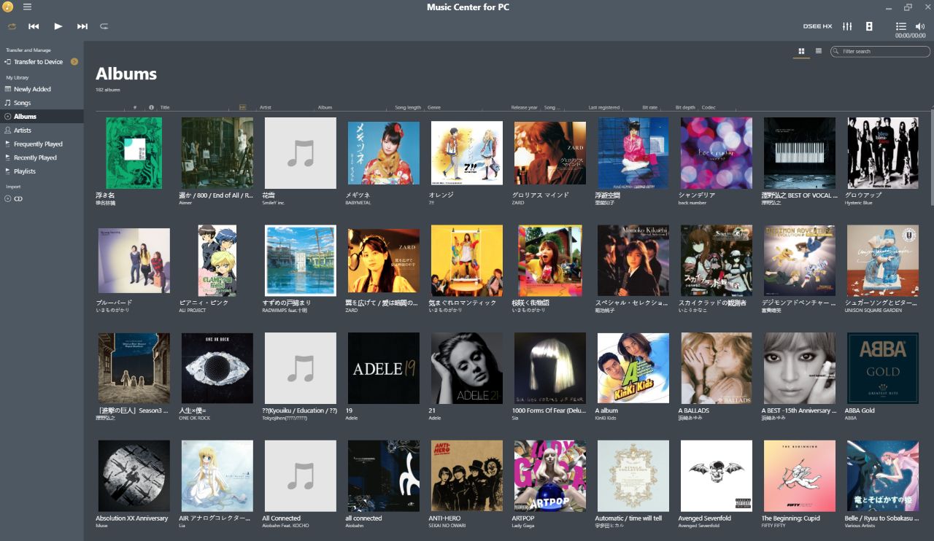Image resolution: width=934 pixels, height=541 pixels.
Task: Open the Lady Gaga ARTPOP album
Action: (550, 475)
